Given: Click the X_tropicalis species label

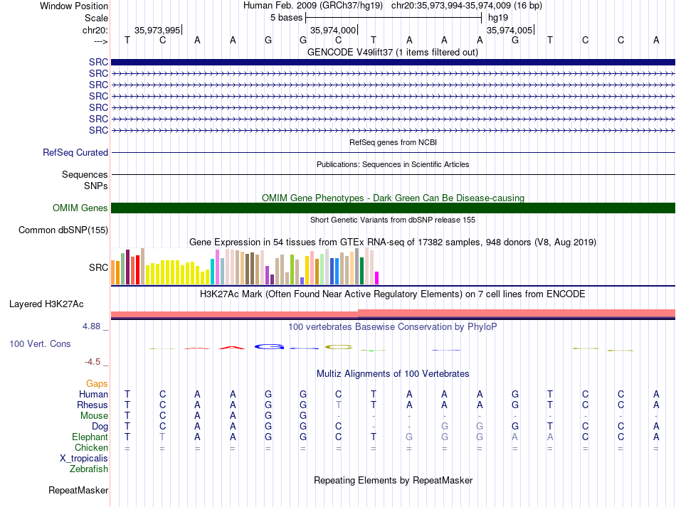Looking at the screenshot, I should 84,459.
